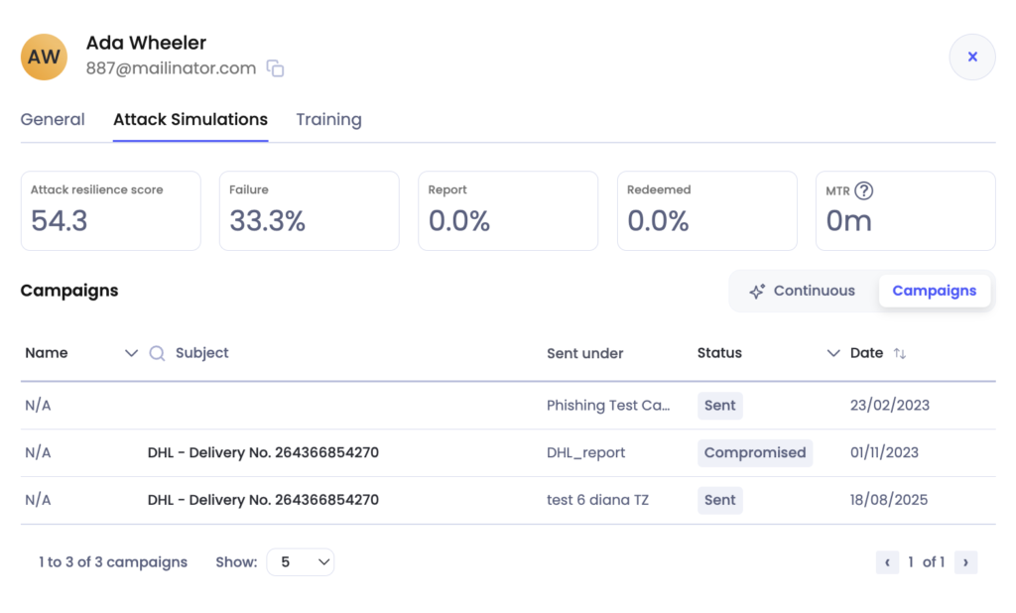Switch to Continuous simulations view
This screenshot has height=613, width=1016.
[x=802, y=291]
